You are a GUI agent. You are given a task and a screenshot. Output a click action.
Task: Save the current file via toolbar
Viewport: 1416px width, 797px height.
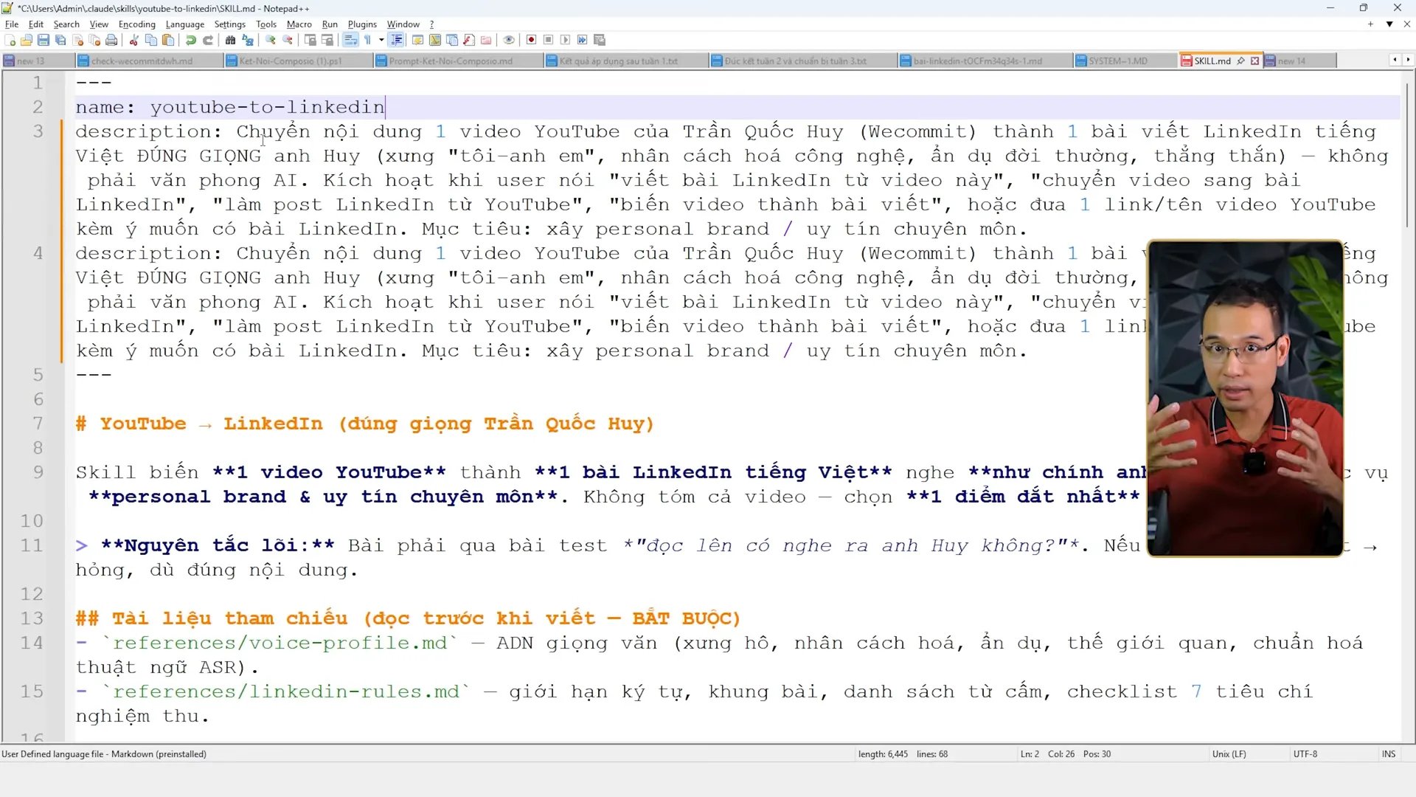point(44,40)
